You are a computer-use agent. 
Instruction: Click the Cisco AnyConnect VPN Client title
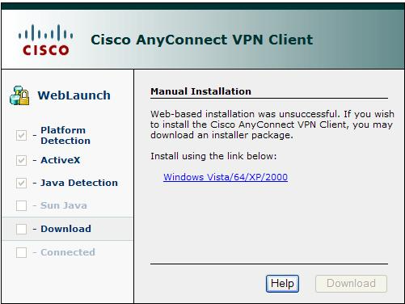click(202, 40)
